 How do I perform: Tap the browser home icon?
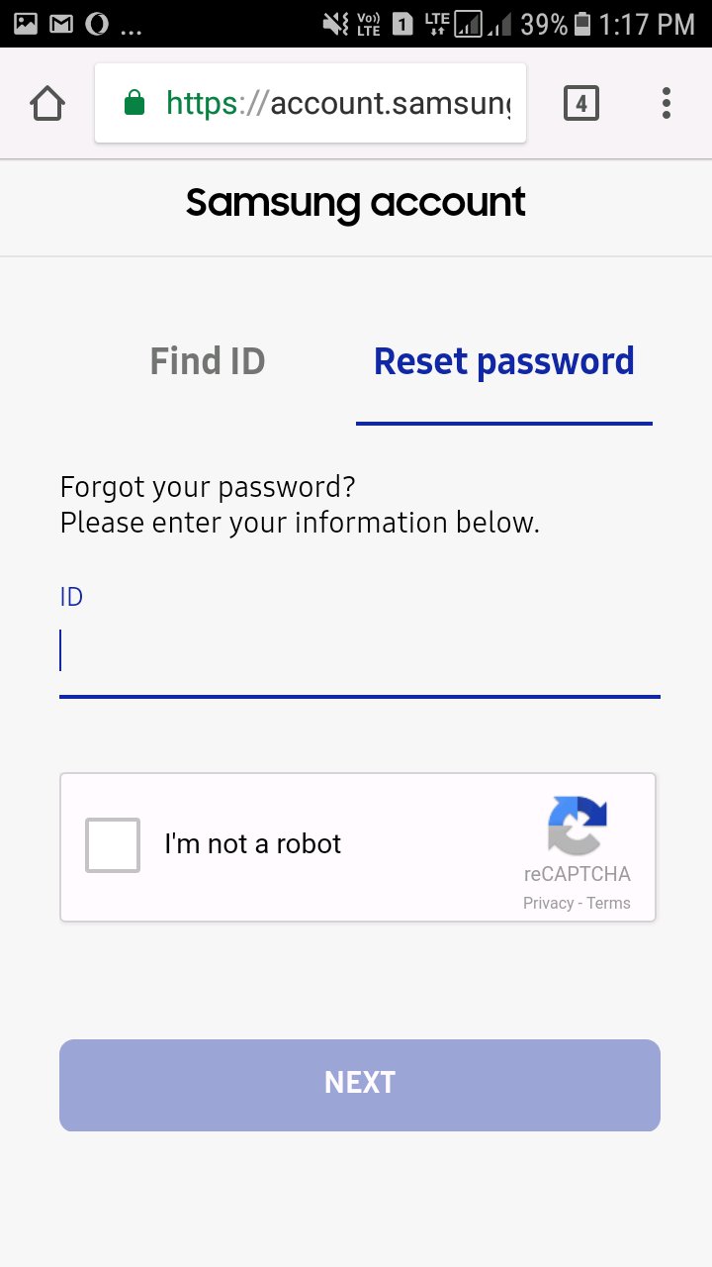tap(47, 103)
